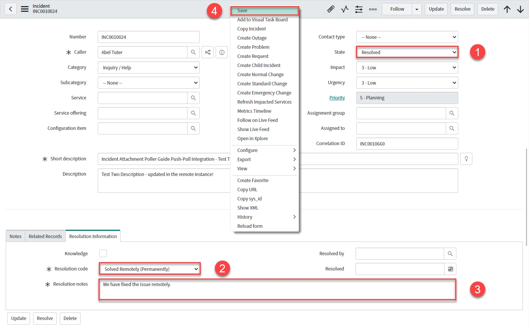This screenshot has width=529, height=328.
Task: Click the paperclip attachments icon
Action: [330, 9]
